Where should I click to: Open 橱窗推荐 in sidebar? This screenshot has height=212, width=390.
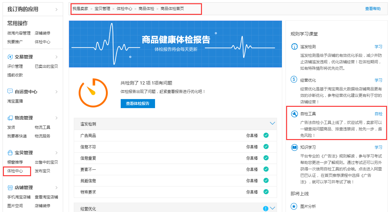click(15, 162)
